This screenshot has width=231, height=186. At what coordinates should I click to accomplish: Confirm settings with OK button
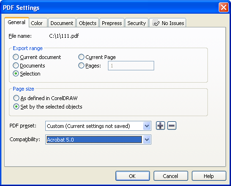pos(132,176)
